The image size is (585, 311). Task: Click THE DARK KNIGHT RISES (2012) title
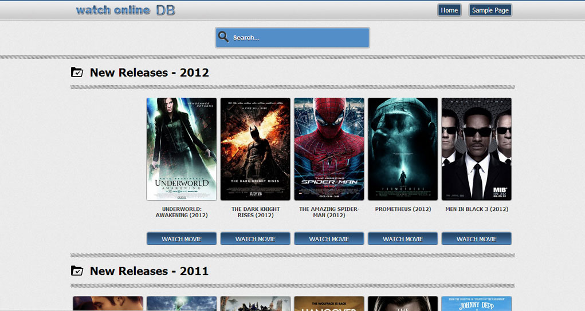tap(256, 212)
